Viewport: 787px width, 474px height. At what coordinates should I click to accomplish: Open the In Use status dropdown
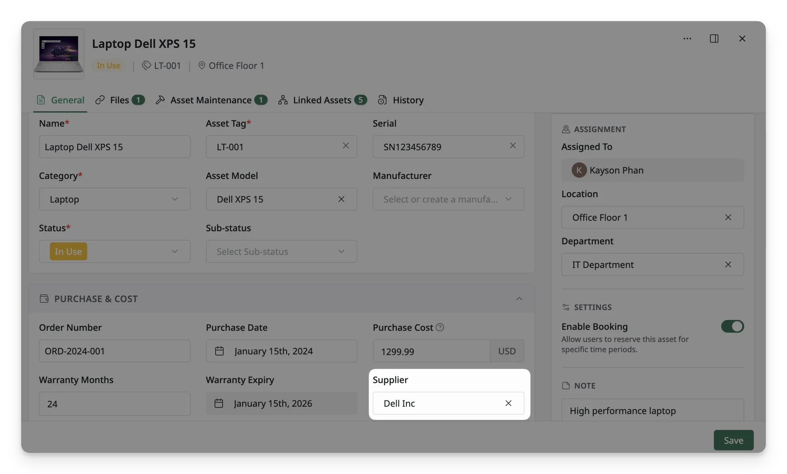[x=114, y=251]
